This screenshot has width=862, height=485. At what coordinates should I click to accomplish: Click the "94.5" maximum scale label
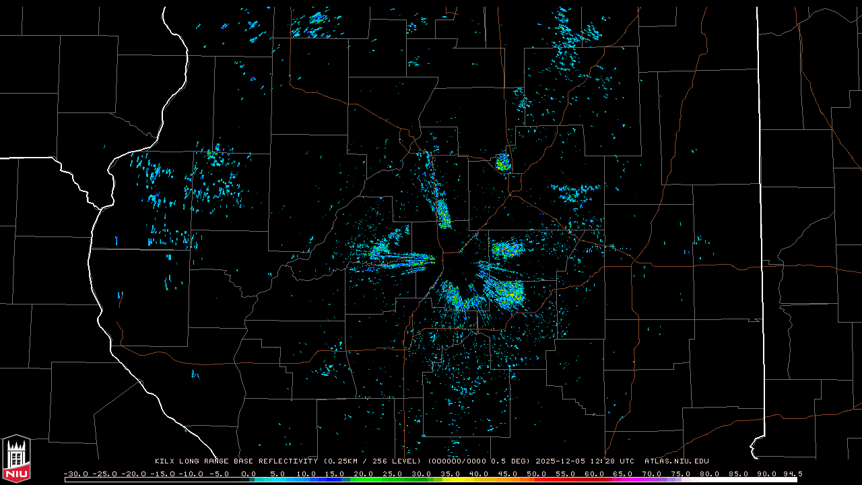click(792, 474)
